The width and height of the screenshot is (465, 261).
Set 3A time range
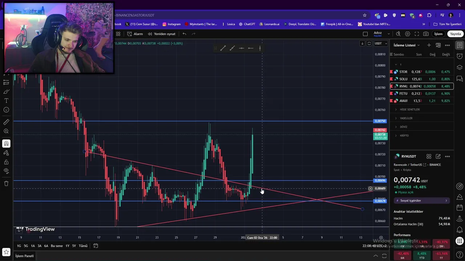tap(40, 246)
